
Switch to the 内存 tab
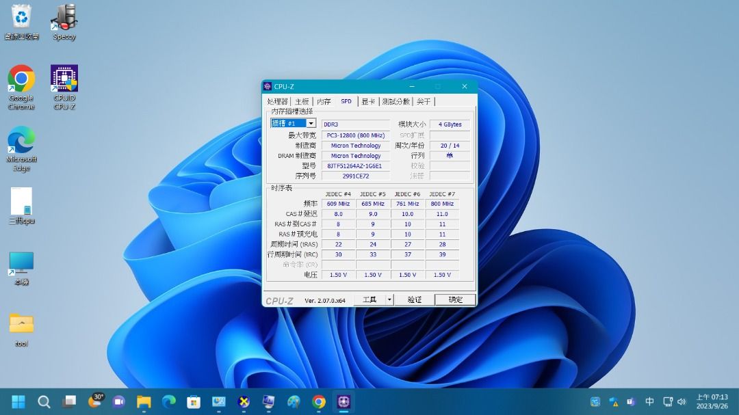[x=324, y=101]
